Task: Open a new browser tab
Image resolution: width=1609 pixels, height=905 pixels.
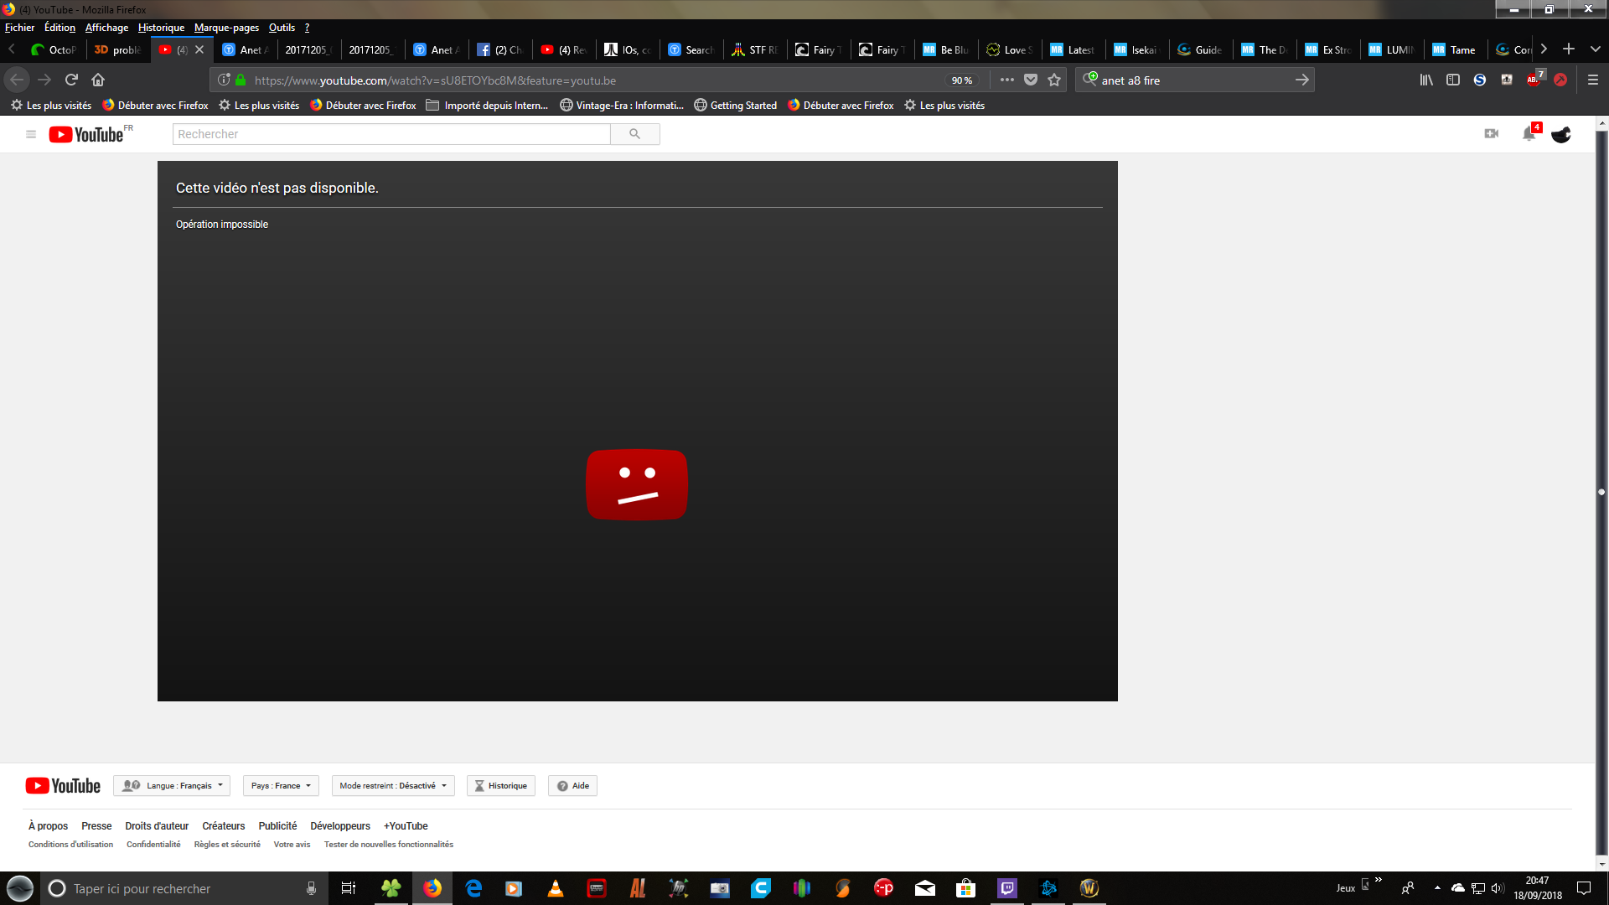Action: tap(1569, 49)
